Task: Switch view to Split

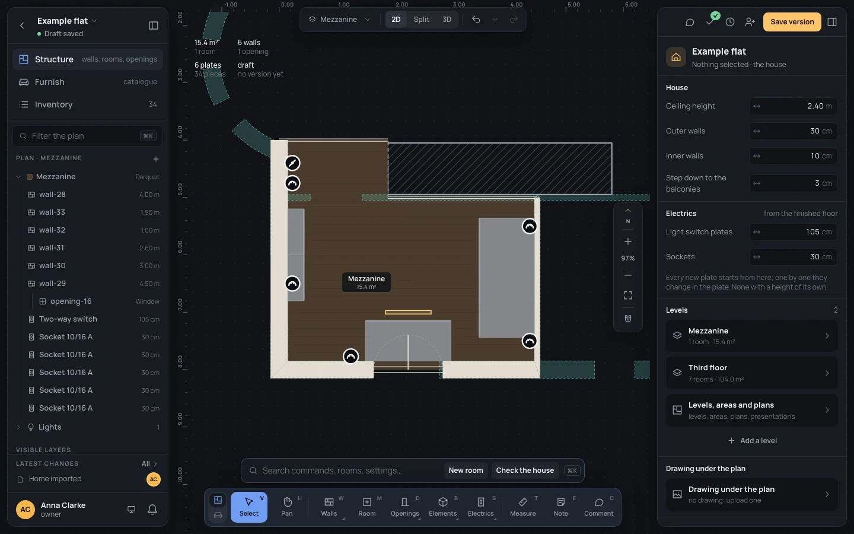Action: coord(422,20)
